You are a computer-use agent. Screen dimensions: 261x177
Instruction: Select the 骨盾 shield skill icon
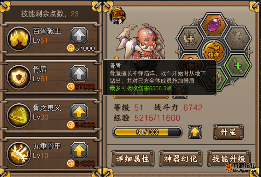click(19, 77)
